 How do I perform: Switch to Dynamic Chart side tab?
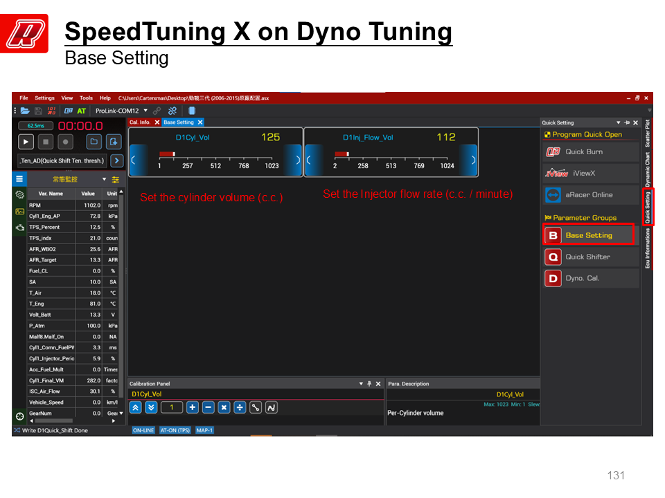pos(648,169)
